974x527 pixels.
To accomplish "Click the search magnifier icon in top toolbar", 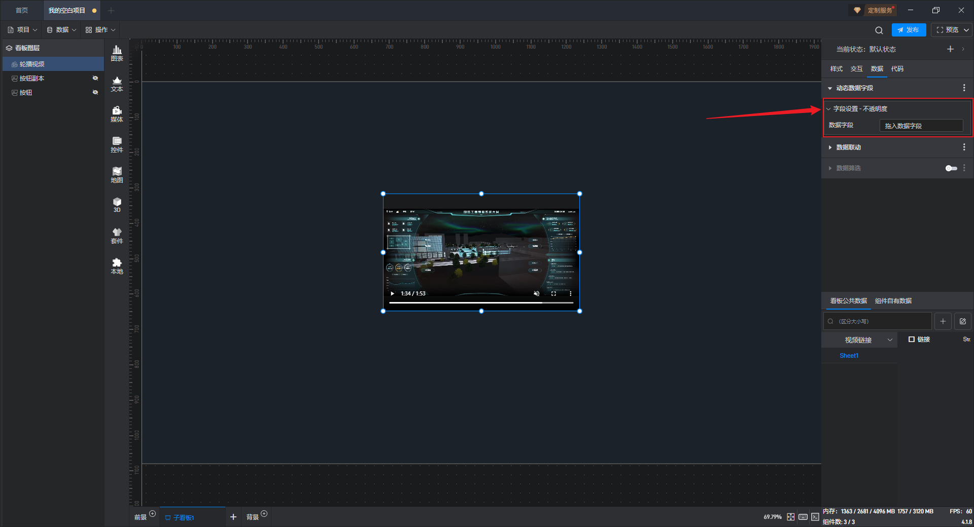I will pyautogui.click(x=879, y=30).
